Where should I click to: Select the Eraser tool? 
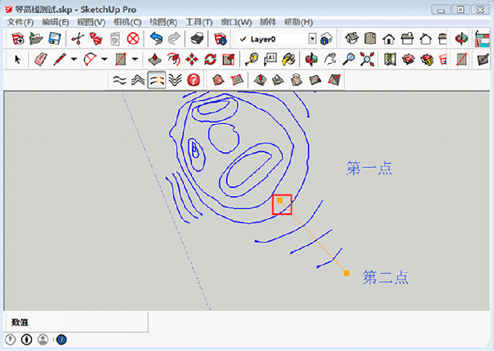(x=41, y=59)
